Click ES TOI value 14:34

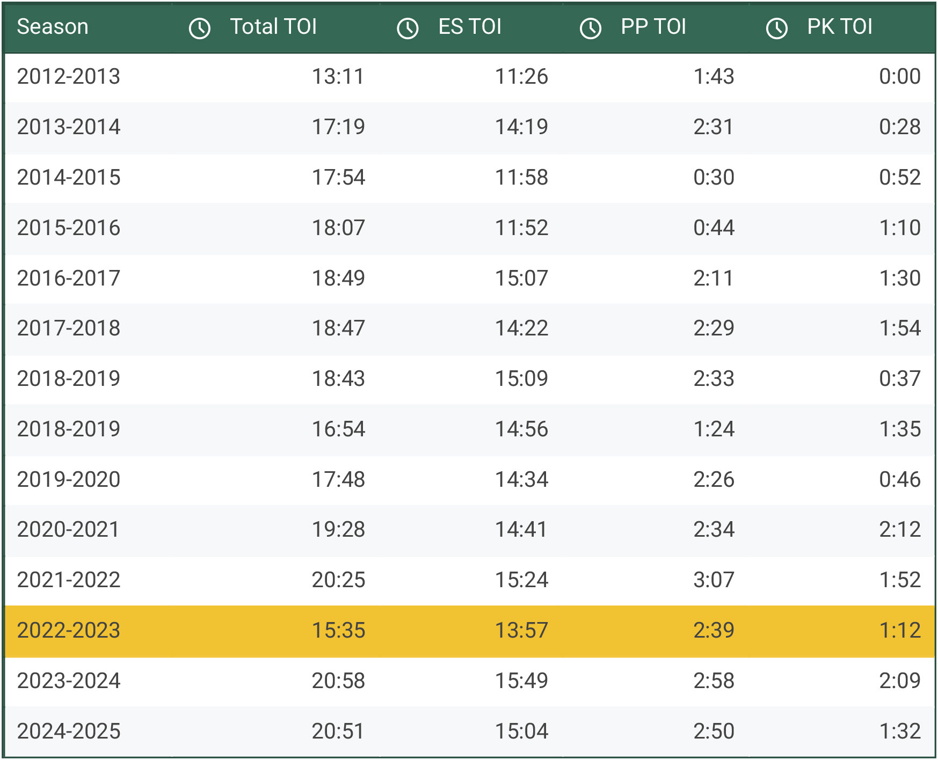(x=521, y=480)
